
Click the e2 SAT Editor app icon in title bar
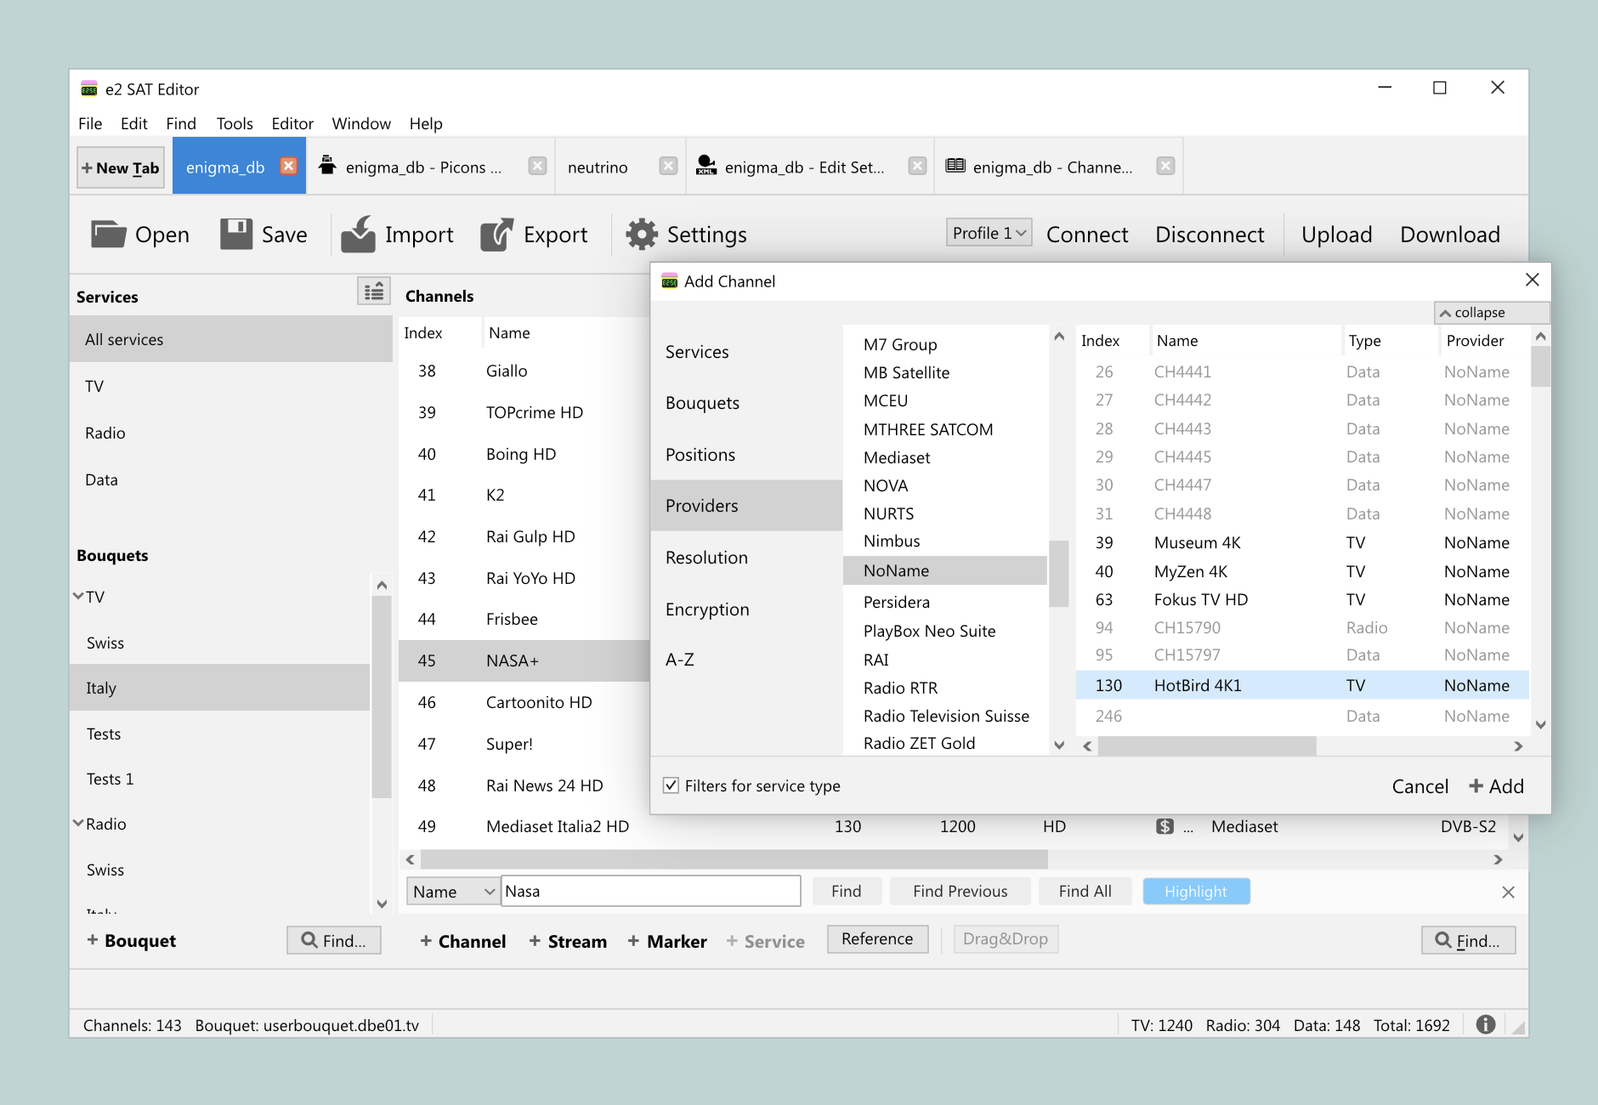(x=89, y=88)
